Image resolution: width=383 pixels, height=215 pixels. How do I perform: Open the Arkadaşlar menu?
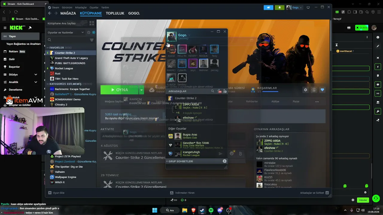coord(81,7)
